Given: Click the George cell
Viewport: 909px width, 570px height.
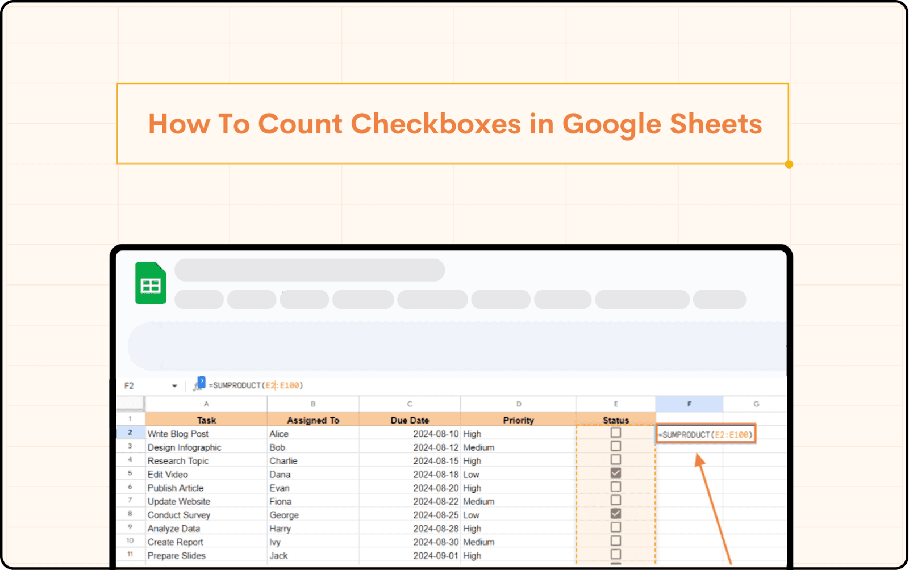Looking at the screenshot, I should pyautogui.click(x=313, y=515).
